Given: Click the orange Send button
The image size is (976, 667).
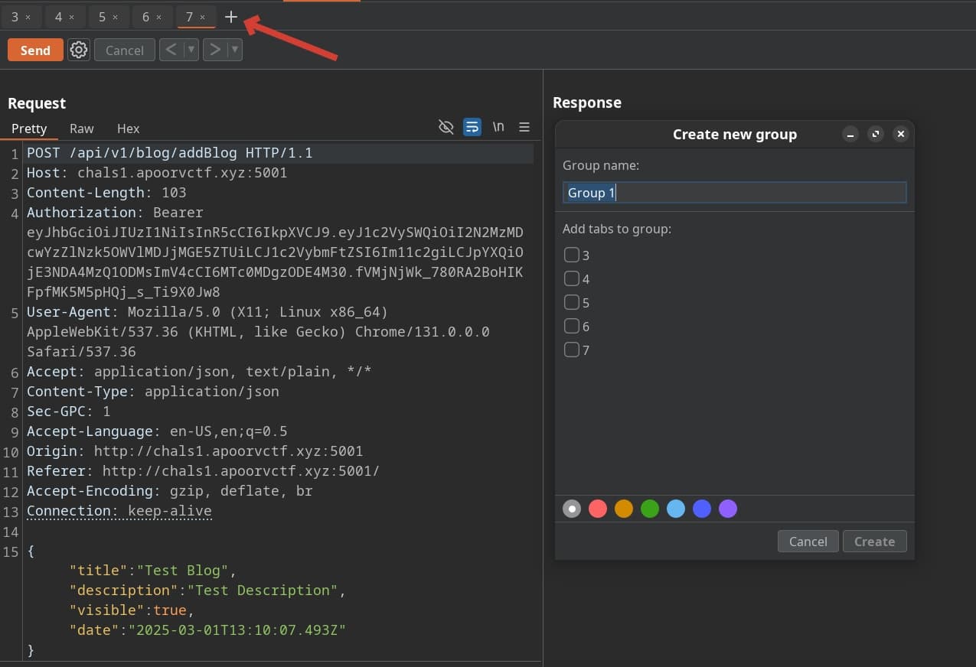Looking at the screenshot, I should [x=35, y=50].
